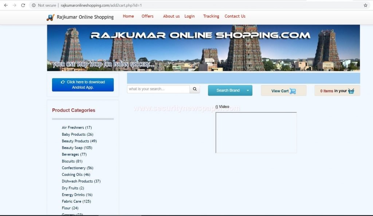373x216 pixels.
Task: Open the Offers menu item
Action: coord(148,16)
